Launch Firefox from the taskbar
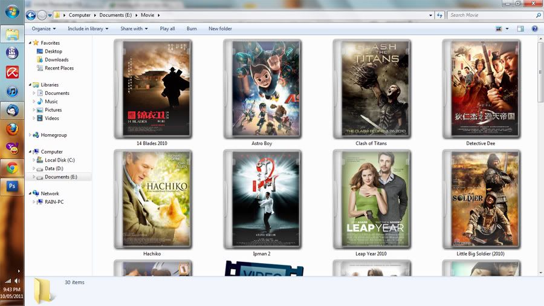 point(12,129)
